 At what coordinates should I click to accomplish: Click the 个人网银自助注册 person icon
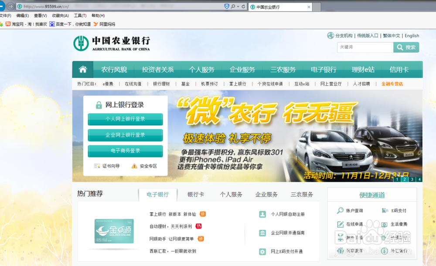(262, 214)
